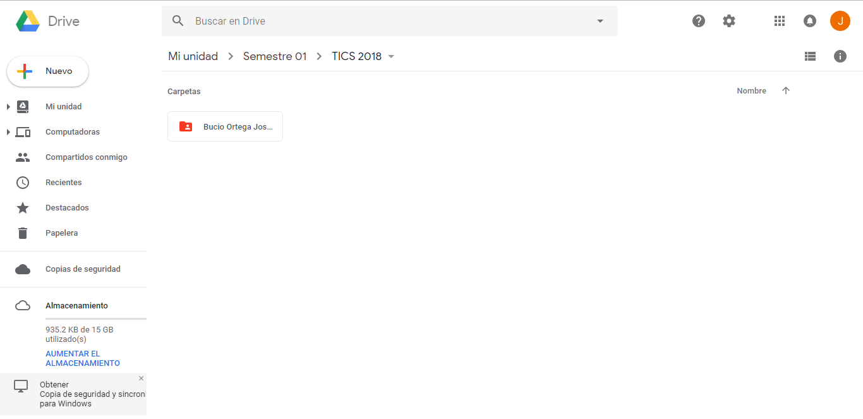Viewport: 863px width, 419px height.
Task: Open notifications bell icon
Action: coord(810,21)
